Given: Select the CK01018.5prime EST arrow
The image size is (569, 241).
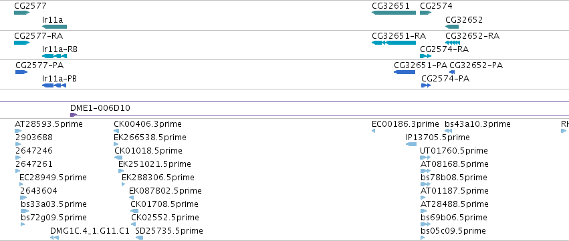Looking at the screenshot, I should coord(118,158).
